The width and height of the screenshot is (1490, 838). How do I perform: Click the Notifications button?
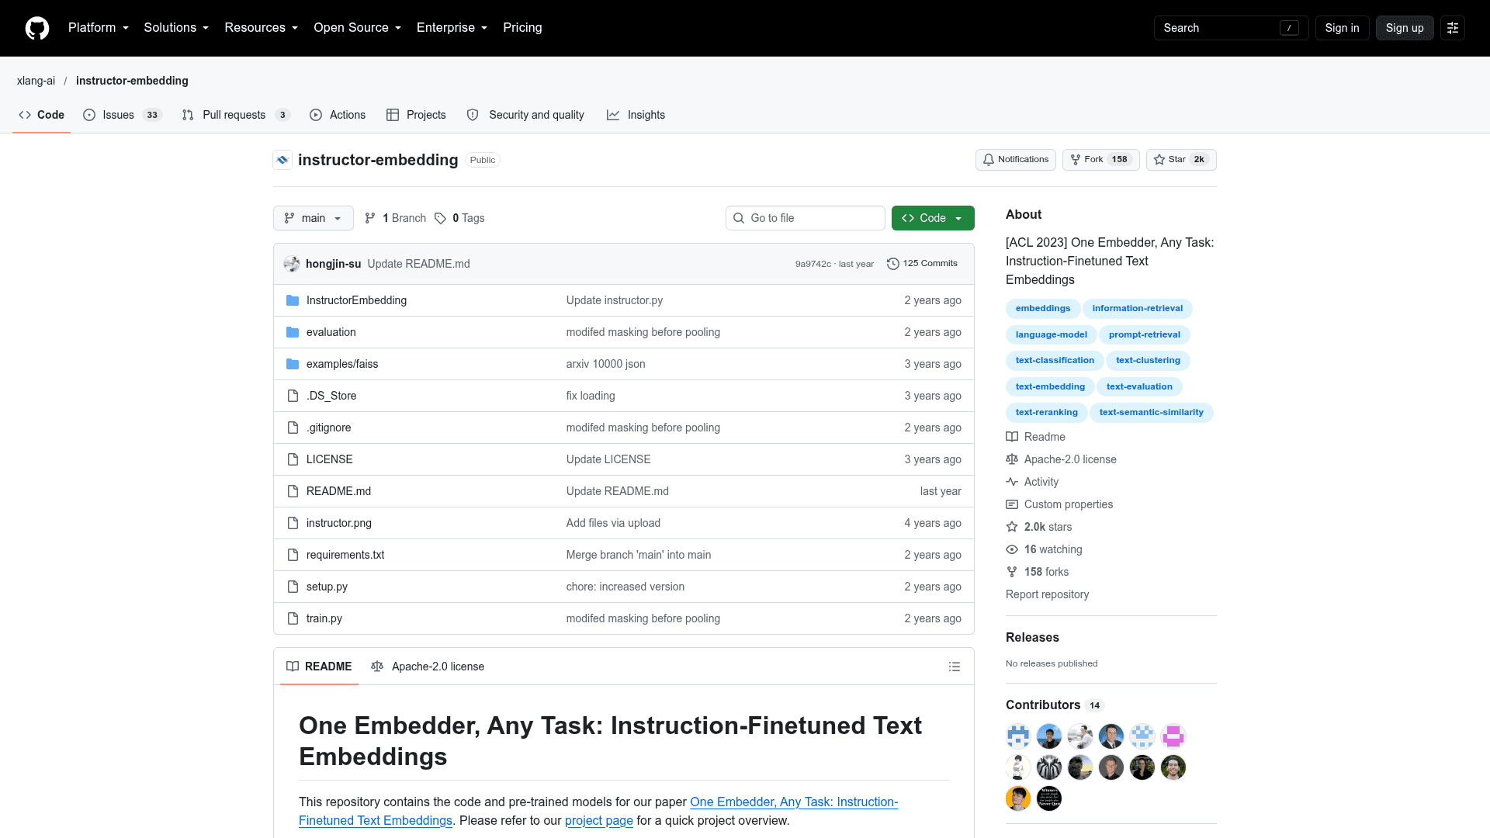1016,160
